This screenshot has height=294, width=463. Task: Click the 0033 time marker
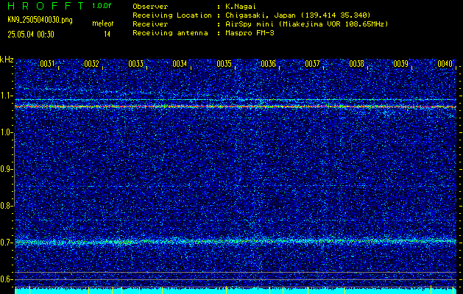pos(136,64)
